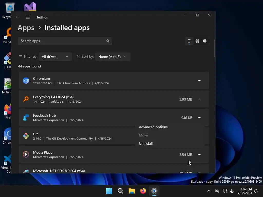Viewport: 263px width, 197px height.
Task: Open more options for Media Player
Action: (x=199, y=154)
